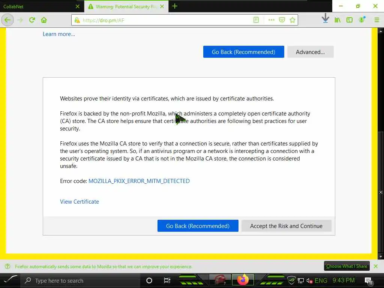
Task: Click Choose What I Share button
Action: coord(346,266)
